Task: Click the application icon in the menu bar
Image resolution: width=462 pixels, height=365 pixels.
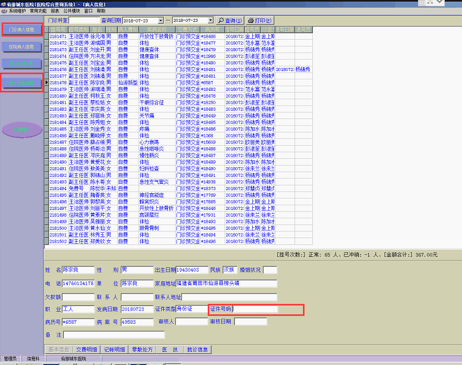Action: click(4, 11)
